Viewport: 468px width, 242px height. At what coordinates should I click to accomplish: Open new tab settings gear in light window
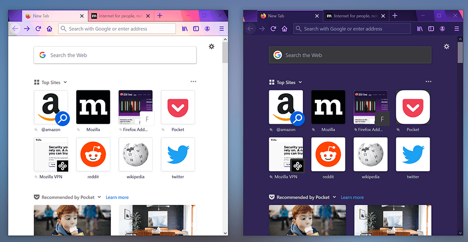211,47
